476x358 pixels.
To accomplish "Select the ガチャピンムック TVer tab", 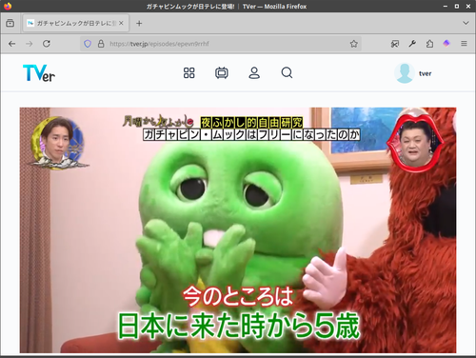I will pyautogui.click(x=75, y=23).
